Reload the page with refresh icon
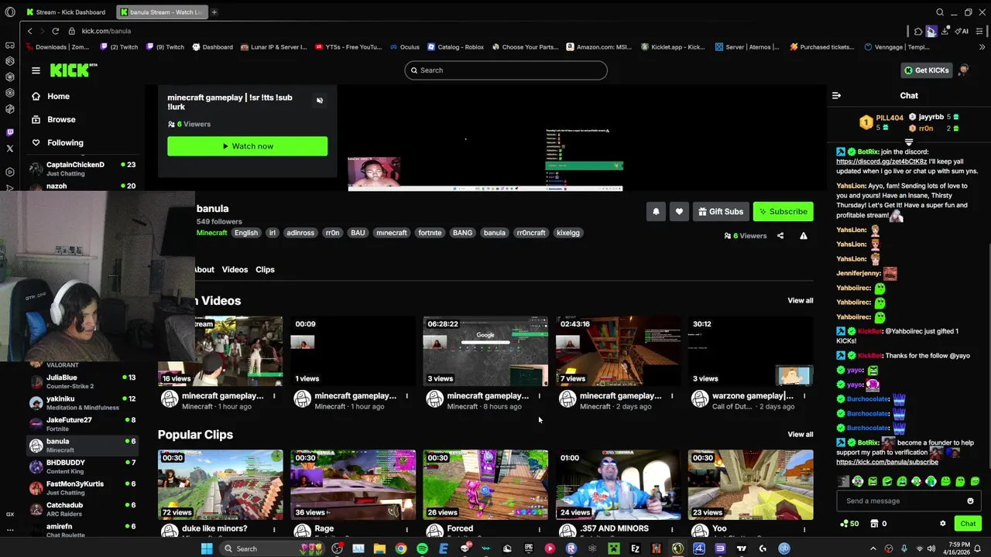Viewport: 991px width, 557px height. [x=55, y=31]
